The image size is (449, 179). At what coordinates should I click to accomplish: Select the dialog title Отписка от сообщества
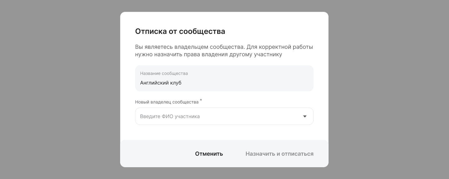click(180, 31)
